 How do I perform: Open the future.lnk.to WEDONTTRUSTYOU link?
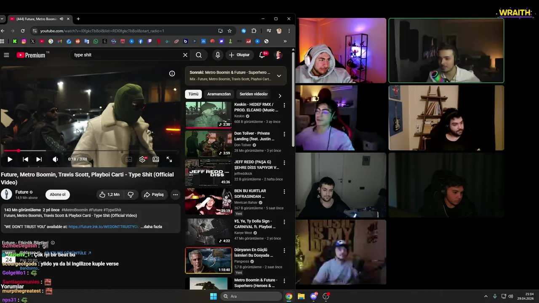point(104,226)
